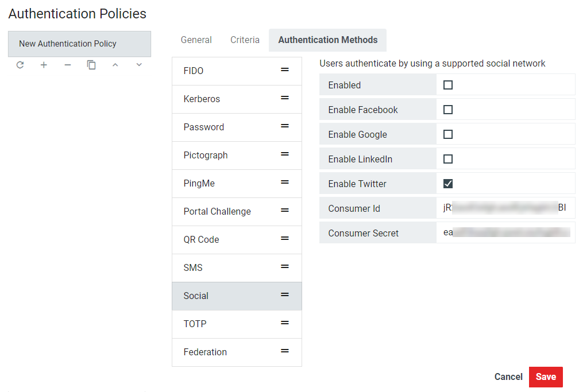This screenshot has width=579, height=392.
Task: Click the refresh policies icon
Action: coord(20,65)
